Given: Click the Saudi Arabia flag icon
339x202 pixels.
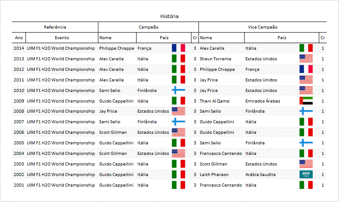Looking at the screenshot, I should pyautogui.click(x=306, y=174).
